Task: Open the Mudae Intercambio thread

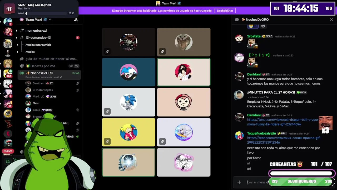Action: pos(38,45)
